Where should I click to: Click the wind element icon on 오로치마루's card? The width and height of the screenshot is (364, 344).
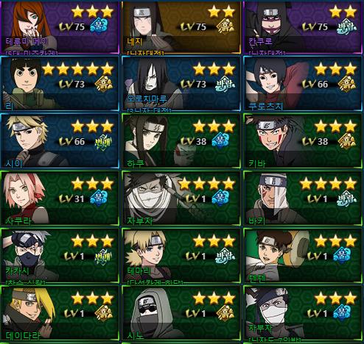click(225, 84)
